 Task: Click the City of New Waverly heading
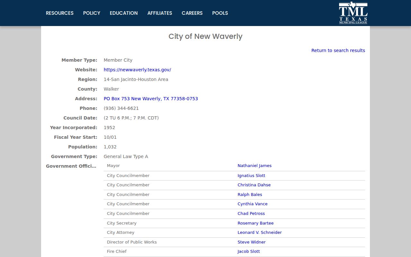point(205,36)
